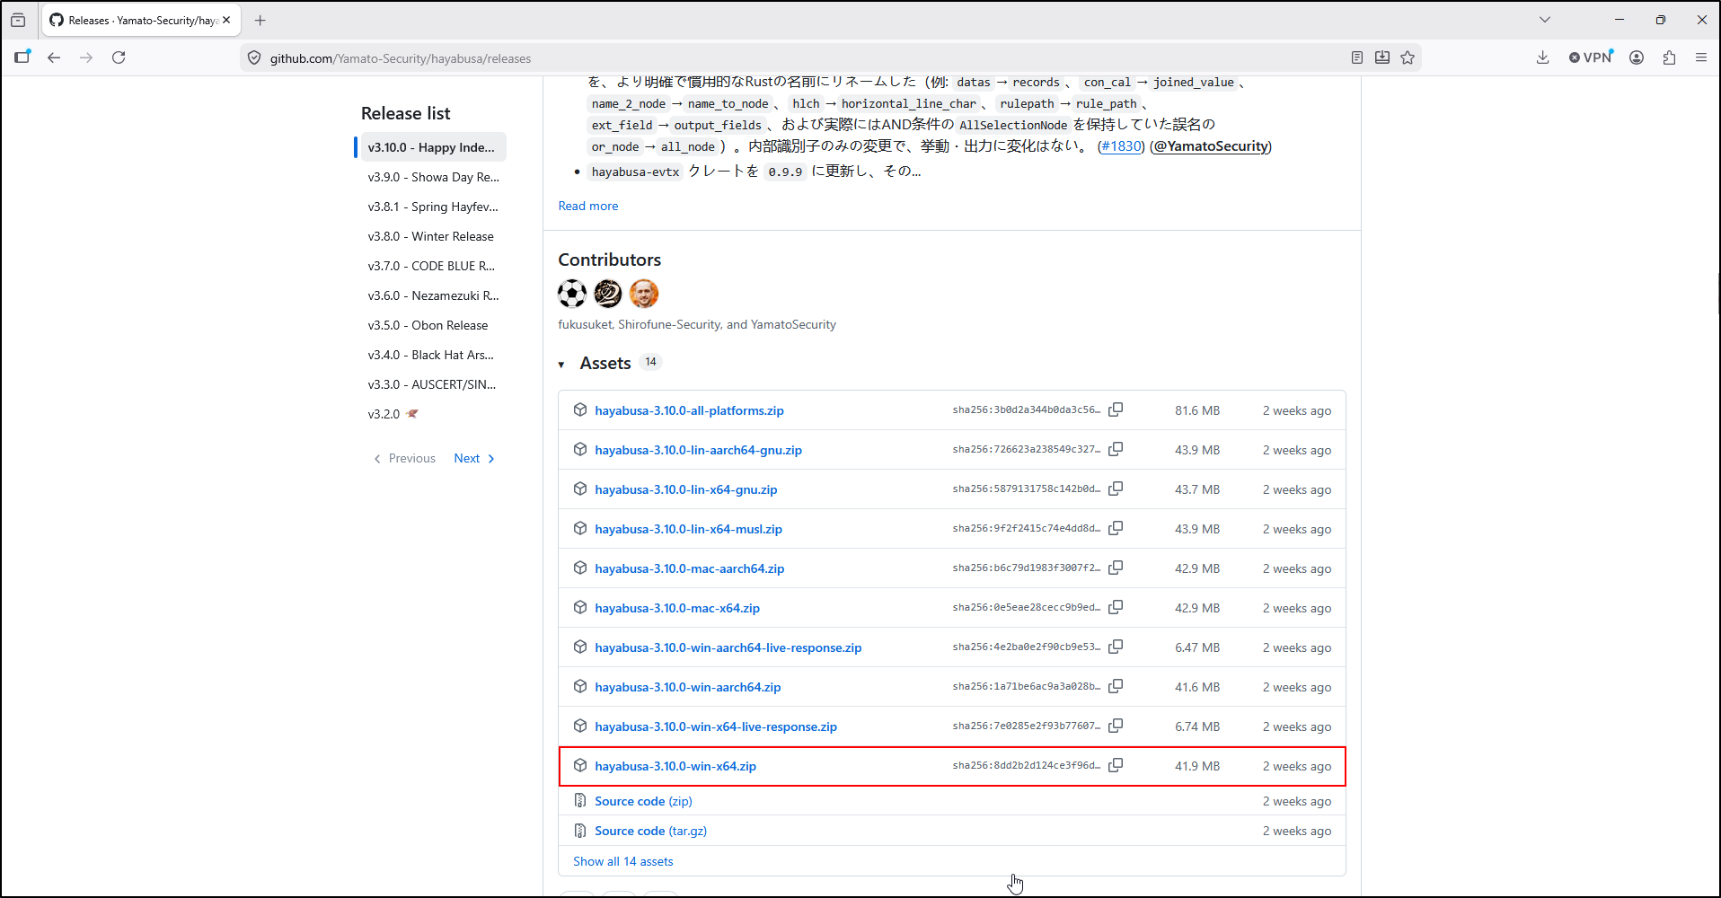Download hayabusa-3.10.0-win-x64-live-response.zip

click(x=716, y=726)
